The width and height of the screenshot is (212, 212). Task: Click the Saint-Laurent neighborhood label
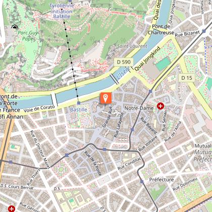[132, 46]
